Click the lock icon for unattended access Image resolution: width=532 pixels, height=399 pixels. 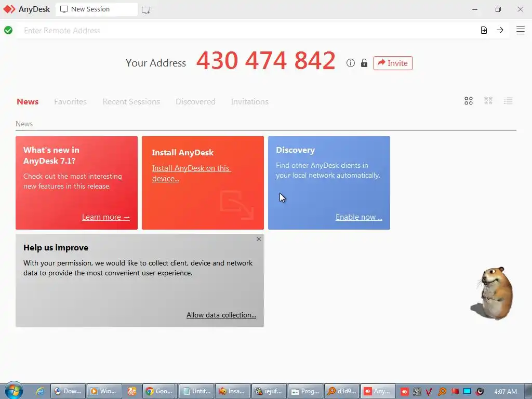point(364,63)
